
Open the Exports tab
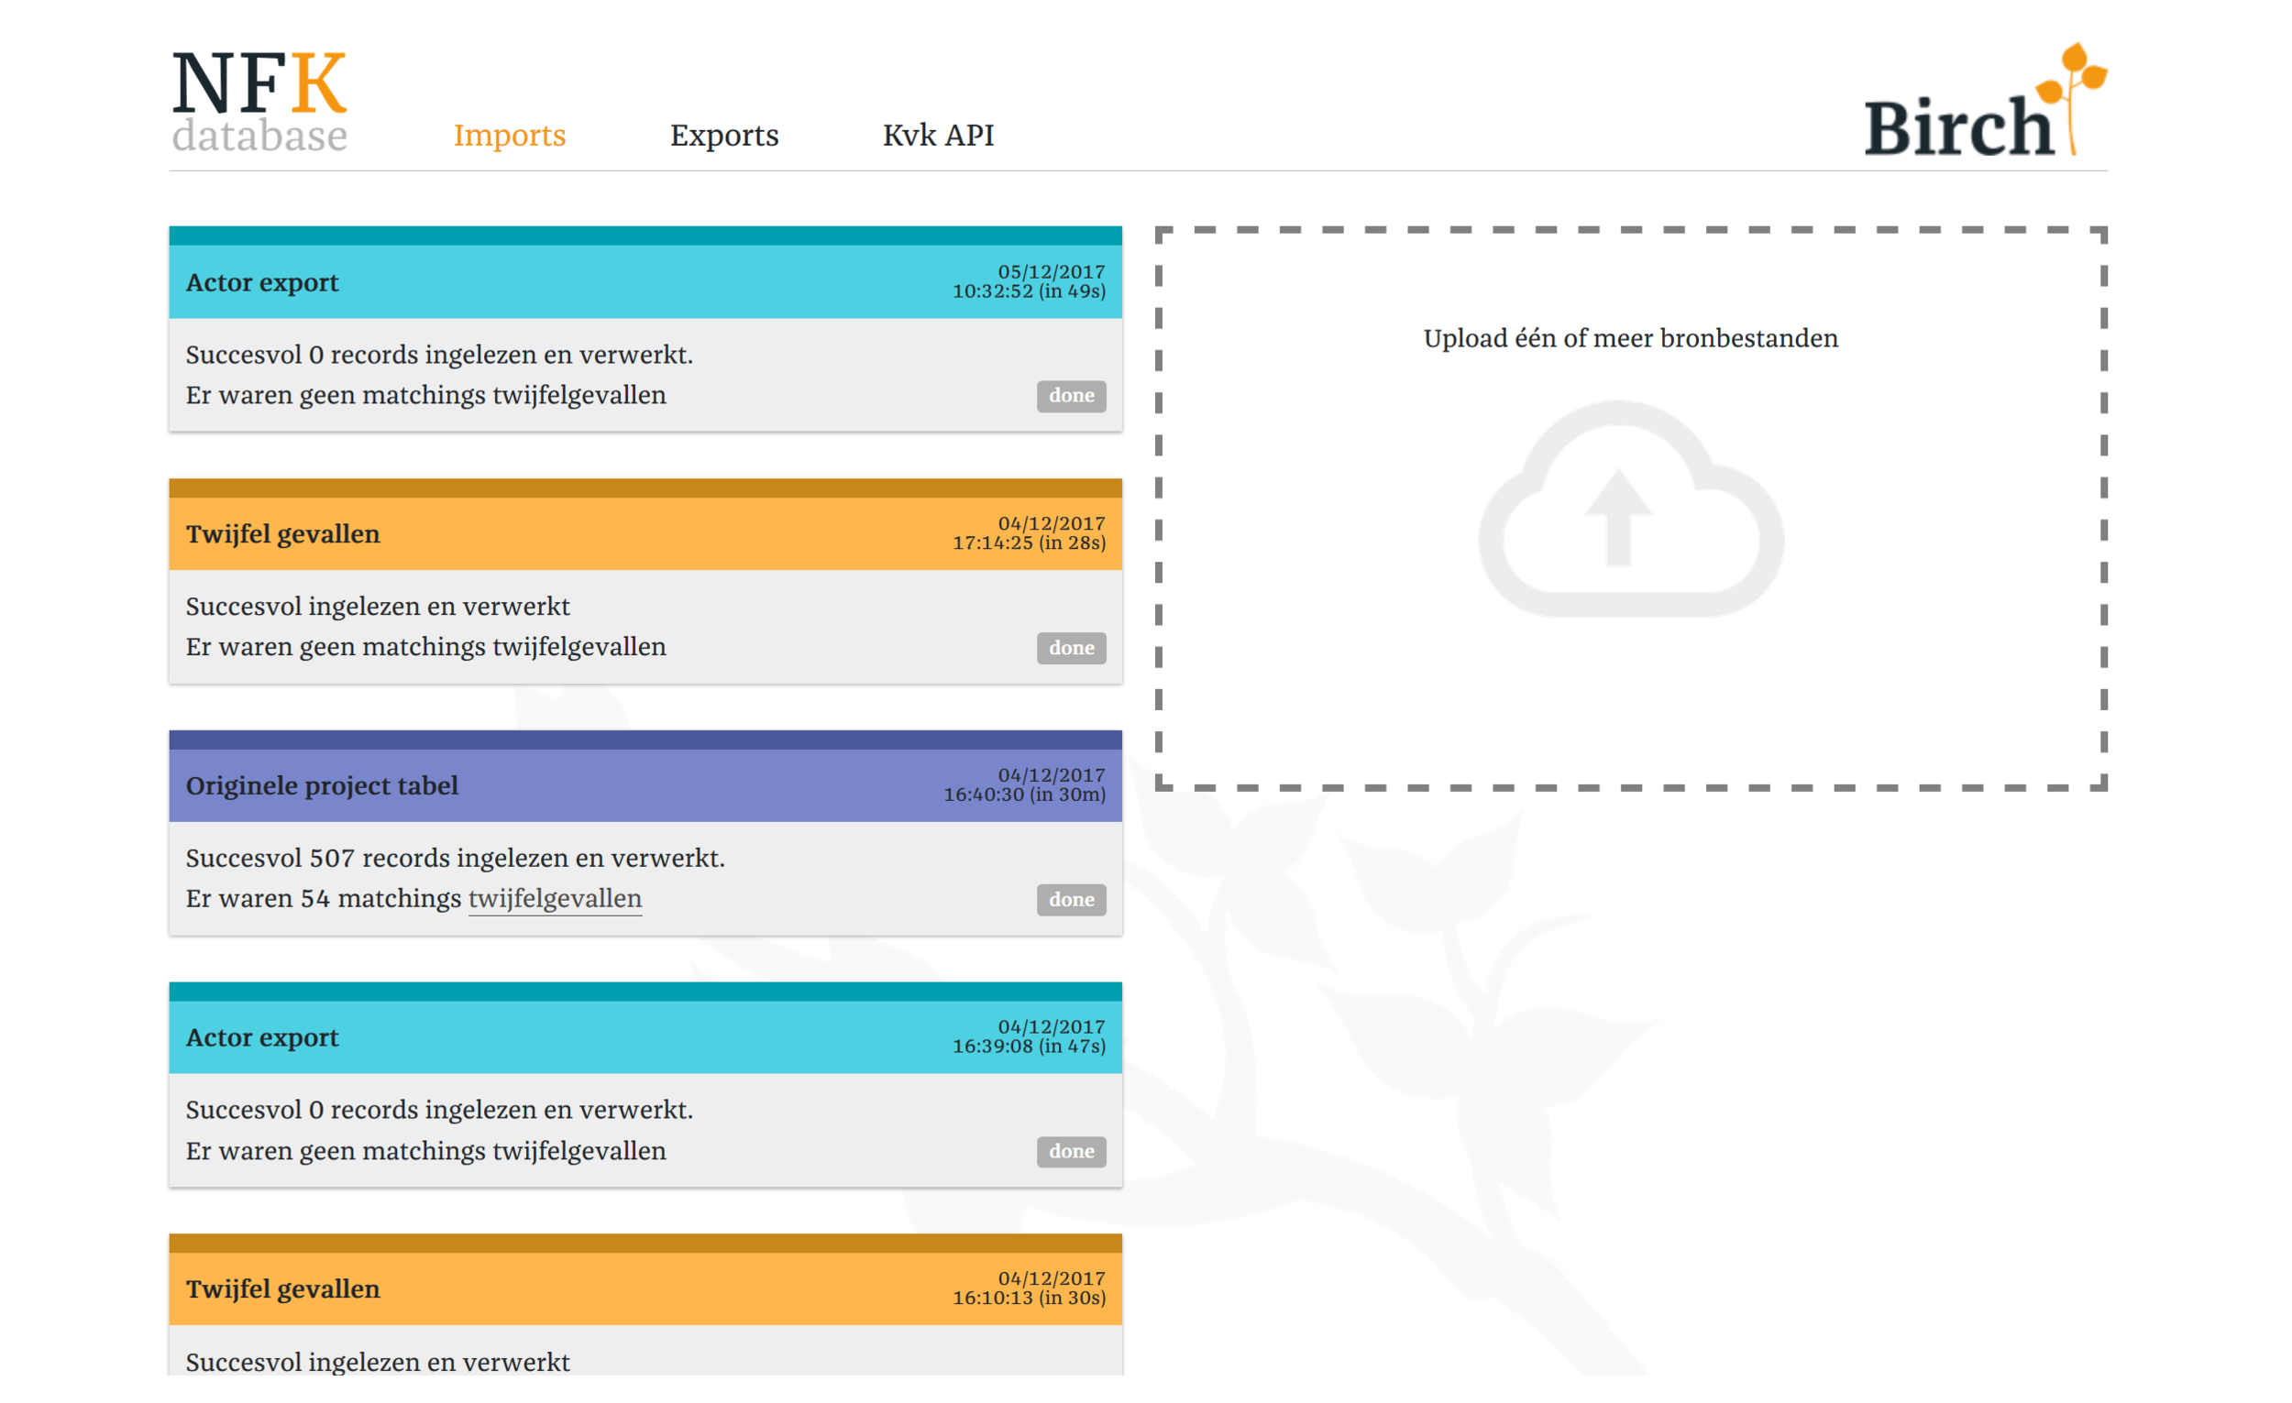point(723,135)
